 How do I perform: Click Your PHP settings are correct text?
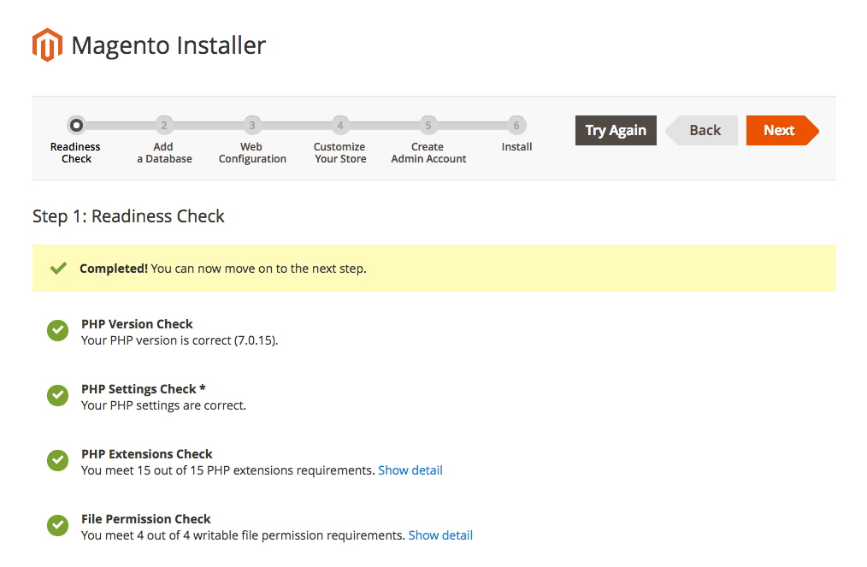click(x=163, y=405)
